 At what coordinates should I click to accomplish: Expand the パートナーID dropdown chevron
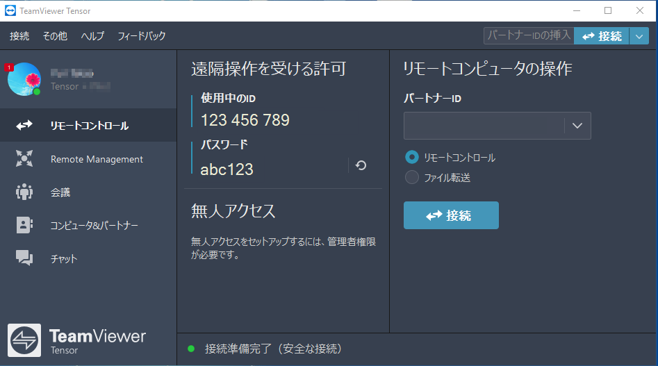577,126
